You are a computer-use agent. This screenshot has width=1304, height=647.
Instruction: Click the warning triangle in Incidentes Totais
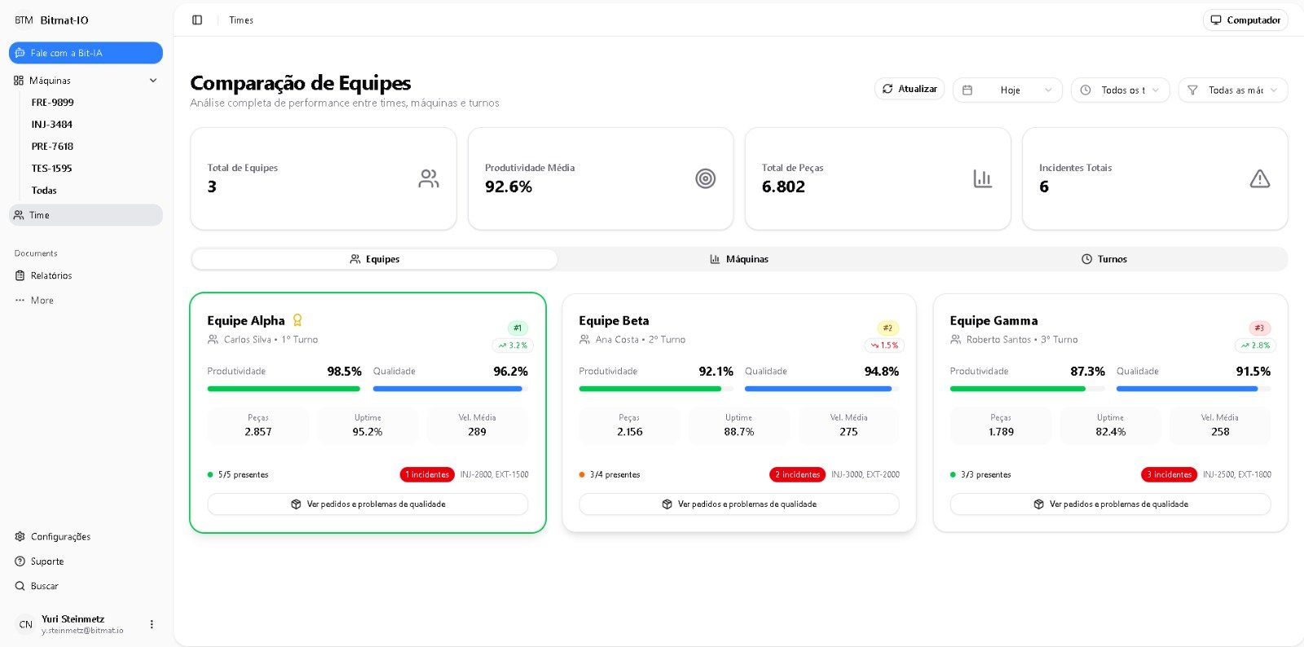1259,178
